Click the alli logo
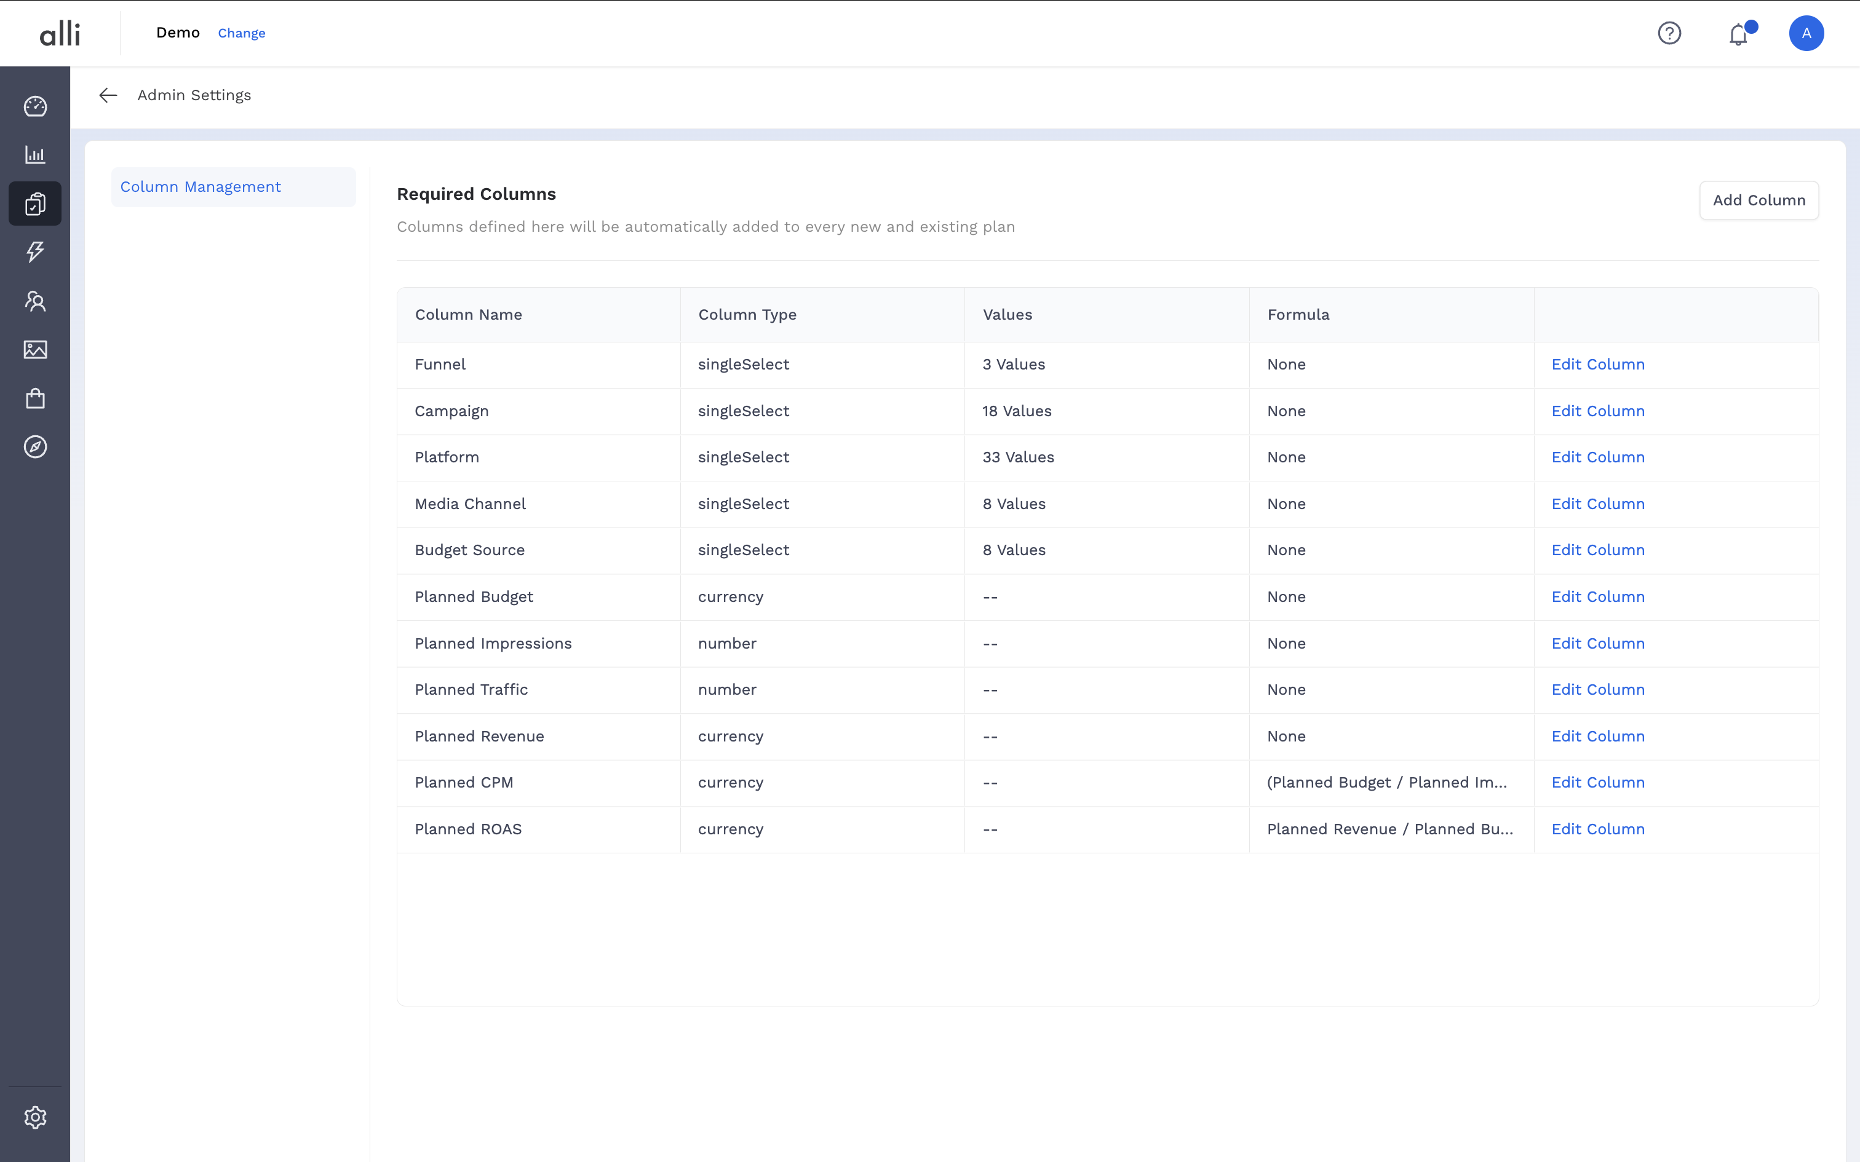This screenshot has width=1860, height=1162. pyautogui.click(x=60, y=33)
